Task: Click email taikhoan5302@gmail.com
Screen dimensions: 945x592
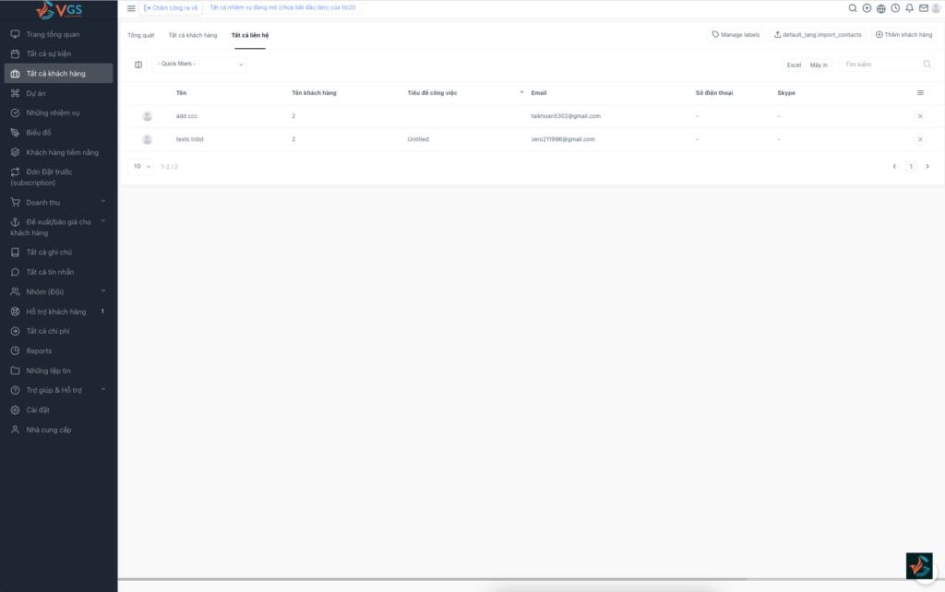Action: coord(566,116)
